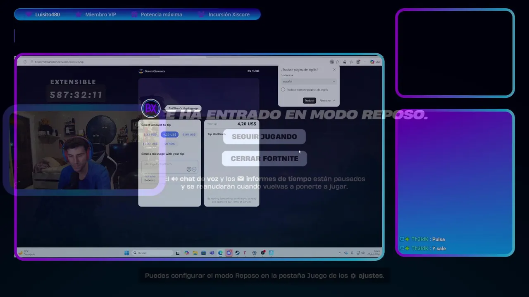The width and height of the screenshot is (529, 297).
Task: Click the Traducir button
Action: coord(310,101)
